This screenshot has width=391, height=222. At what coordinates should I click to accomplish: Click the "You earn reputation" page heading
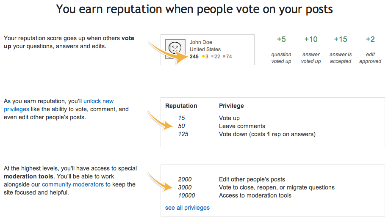(194, 9)
